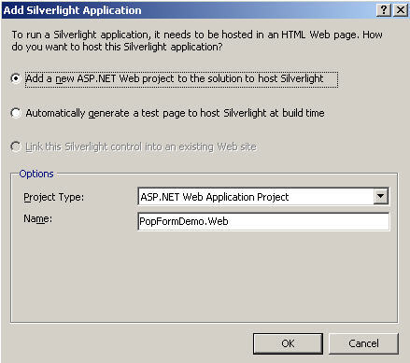Open the Project Type dropdown arrow

pos(381,197)
